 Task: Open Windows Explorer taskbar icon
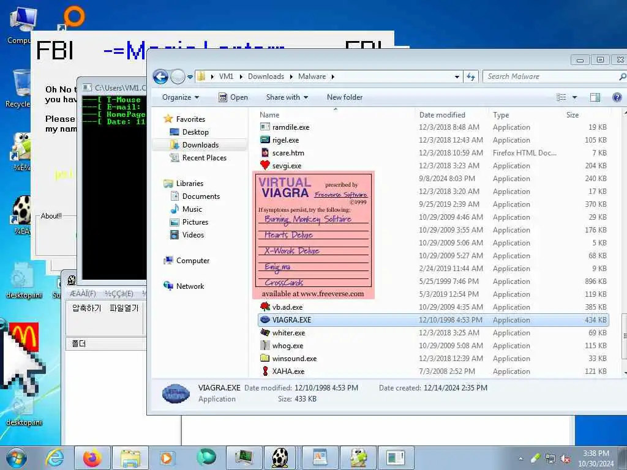(x=130, y=458)
